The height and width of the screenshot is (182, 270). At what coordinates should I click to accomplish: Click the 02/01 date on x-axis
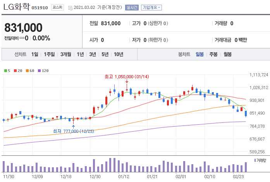click(181, 177)
